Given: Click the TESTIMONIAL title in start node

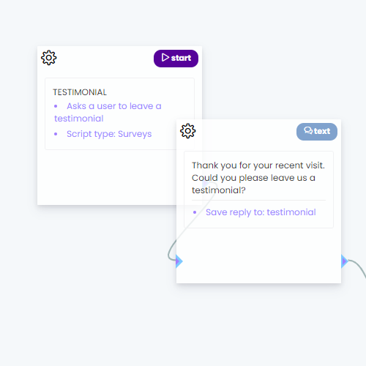Looking at the screenshot, I should tap(80, 92).
